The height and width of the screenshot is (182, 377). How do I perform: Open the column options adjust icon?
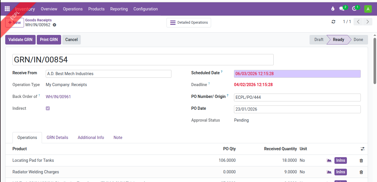[x=363, y=149]
